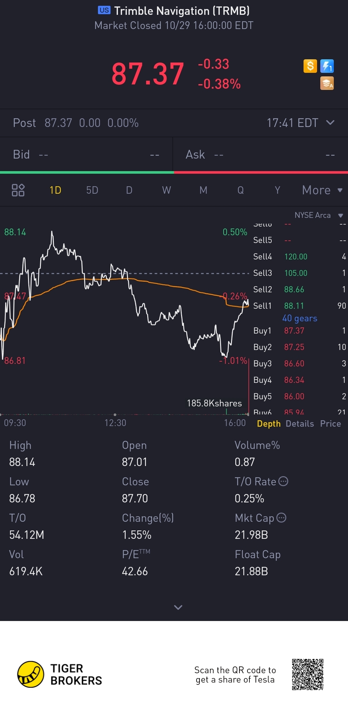Switch to the W weekly chart tab

[x=167, y=190]
